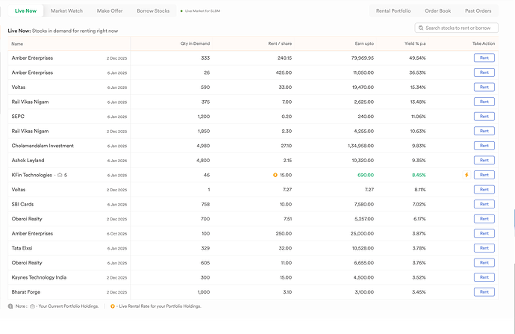Click the Rent / share column header
Viewport: 515px width, 334px height.
281,44
